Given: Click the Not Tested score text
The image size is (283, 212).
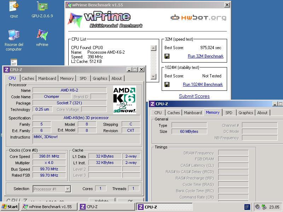Looking at the screenshot, I should (212, 76).
